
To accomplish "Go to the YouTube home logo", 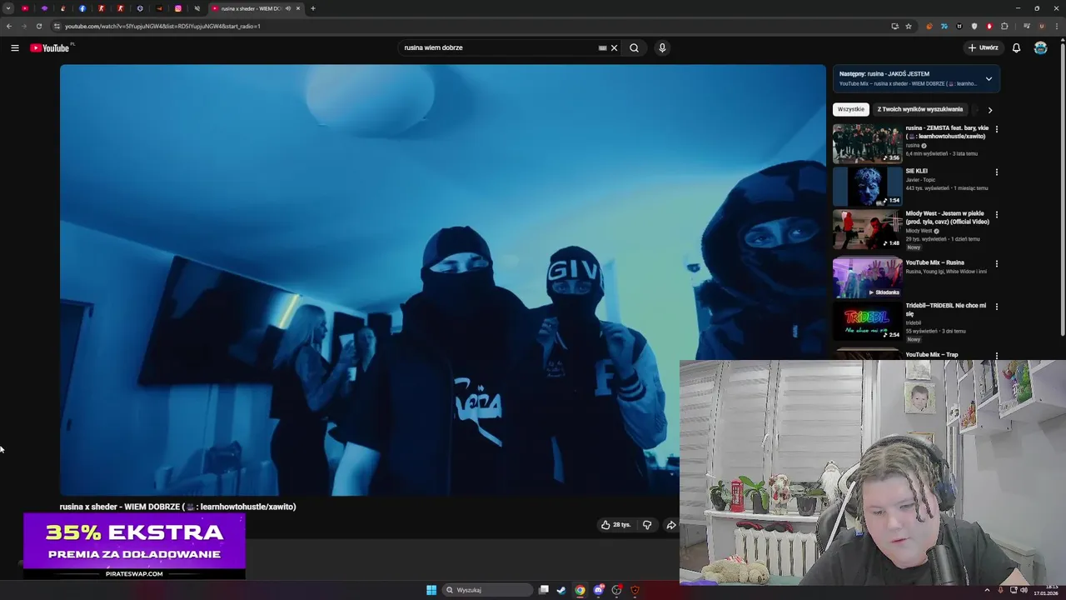I will (50, 47).
